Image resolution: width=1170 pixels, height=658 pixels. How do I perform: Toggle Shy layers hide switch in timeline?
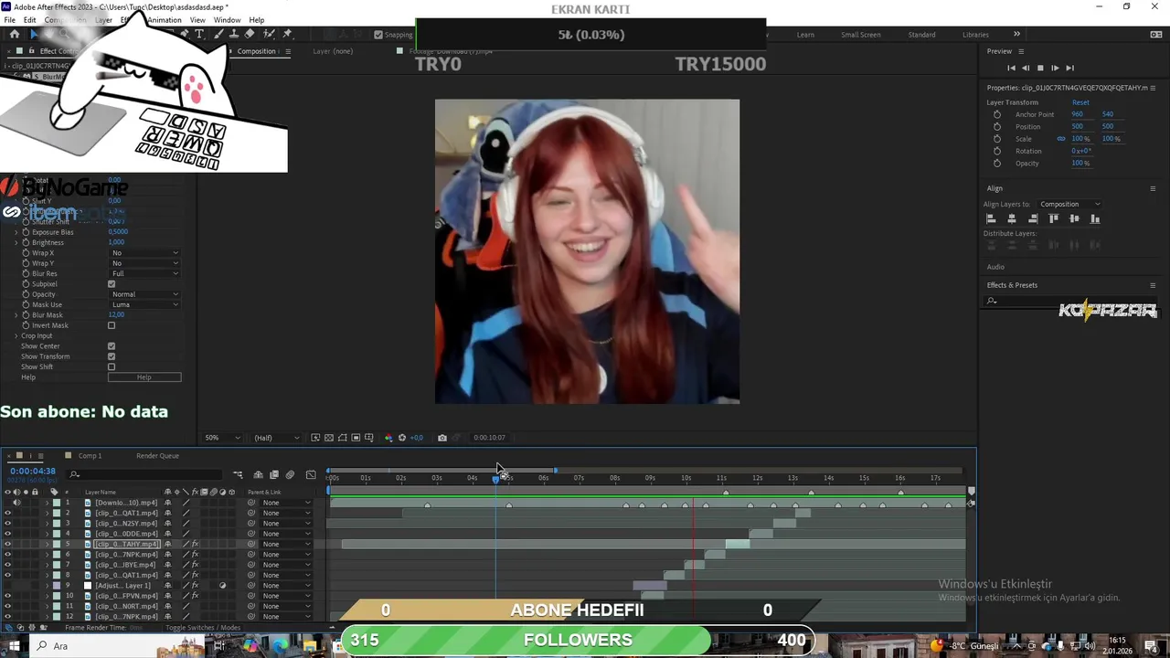point(258,474)
